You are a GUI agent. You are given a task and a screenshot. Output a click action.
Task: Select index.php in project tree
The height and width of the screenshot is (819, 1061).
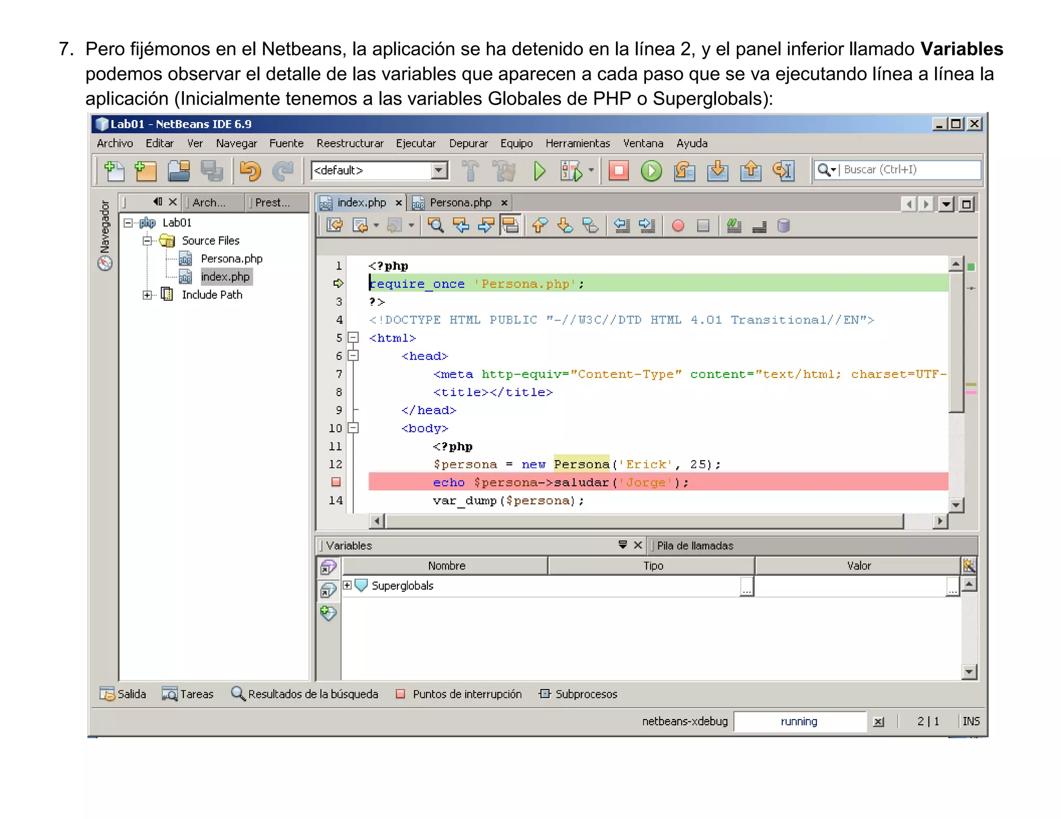click(225, 277)
